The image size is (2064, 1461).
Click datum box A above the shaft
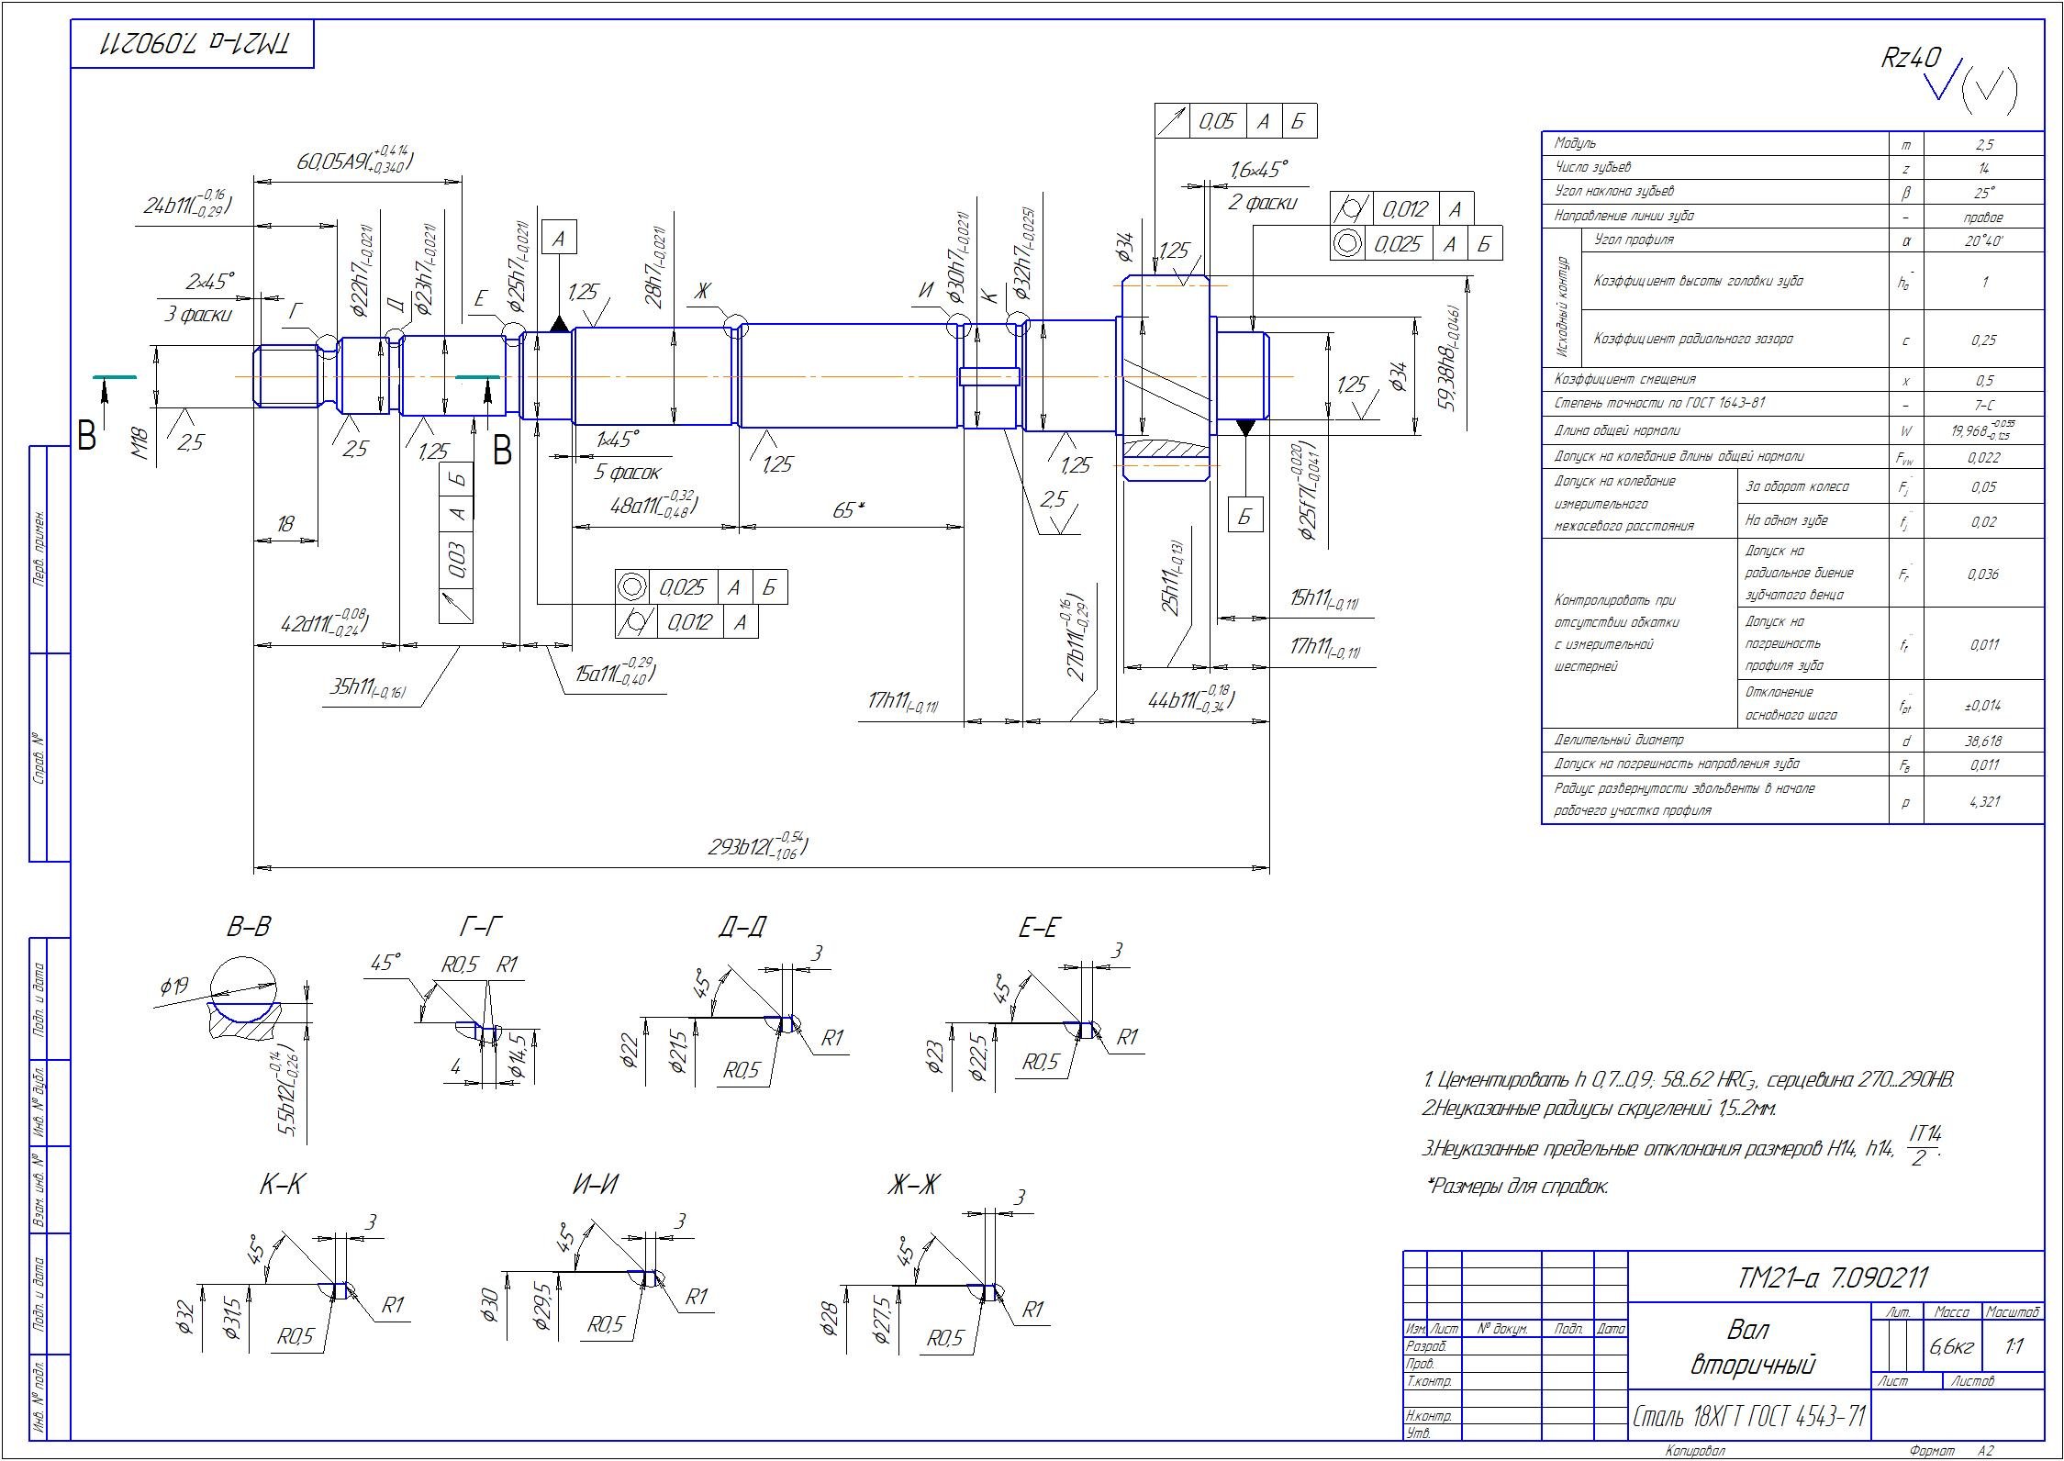point(558,238)
